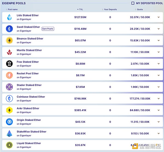Click the Mantle Staked Ether token icon
The width and height of the screenshot is (164, 152).
(9, 52)
